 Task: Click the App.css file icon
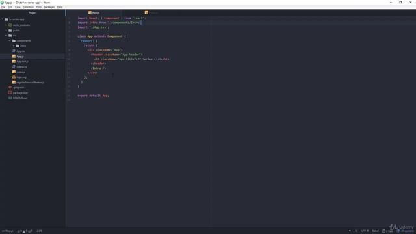point(14,51)
